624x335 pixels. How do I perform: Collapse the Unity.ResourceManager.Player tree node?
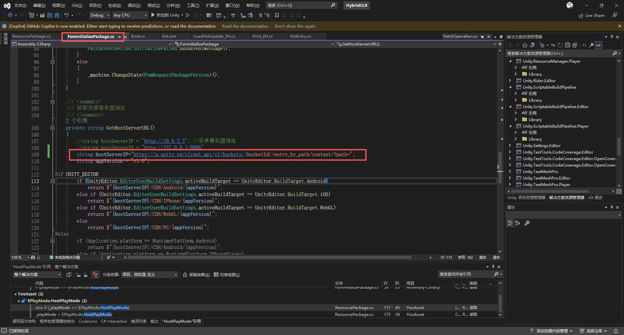510,61
